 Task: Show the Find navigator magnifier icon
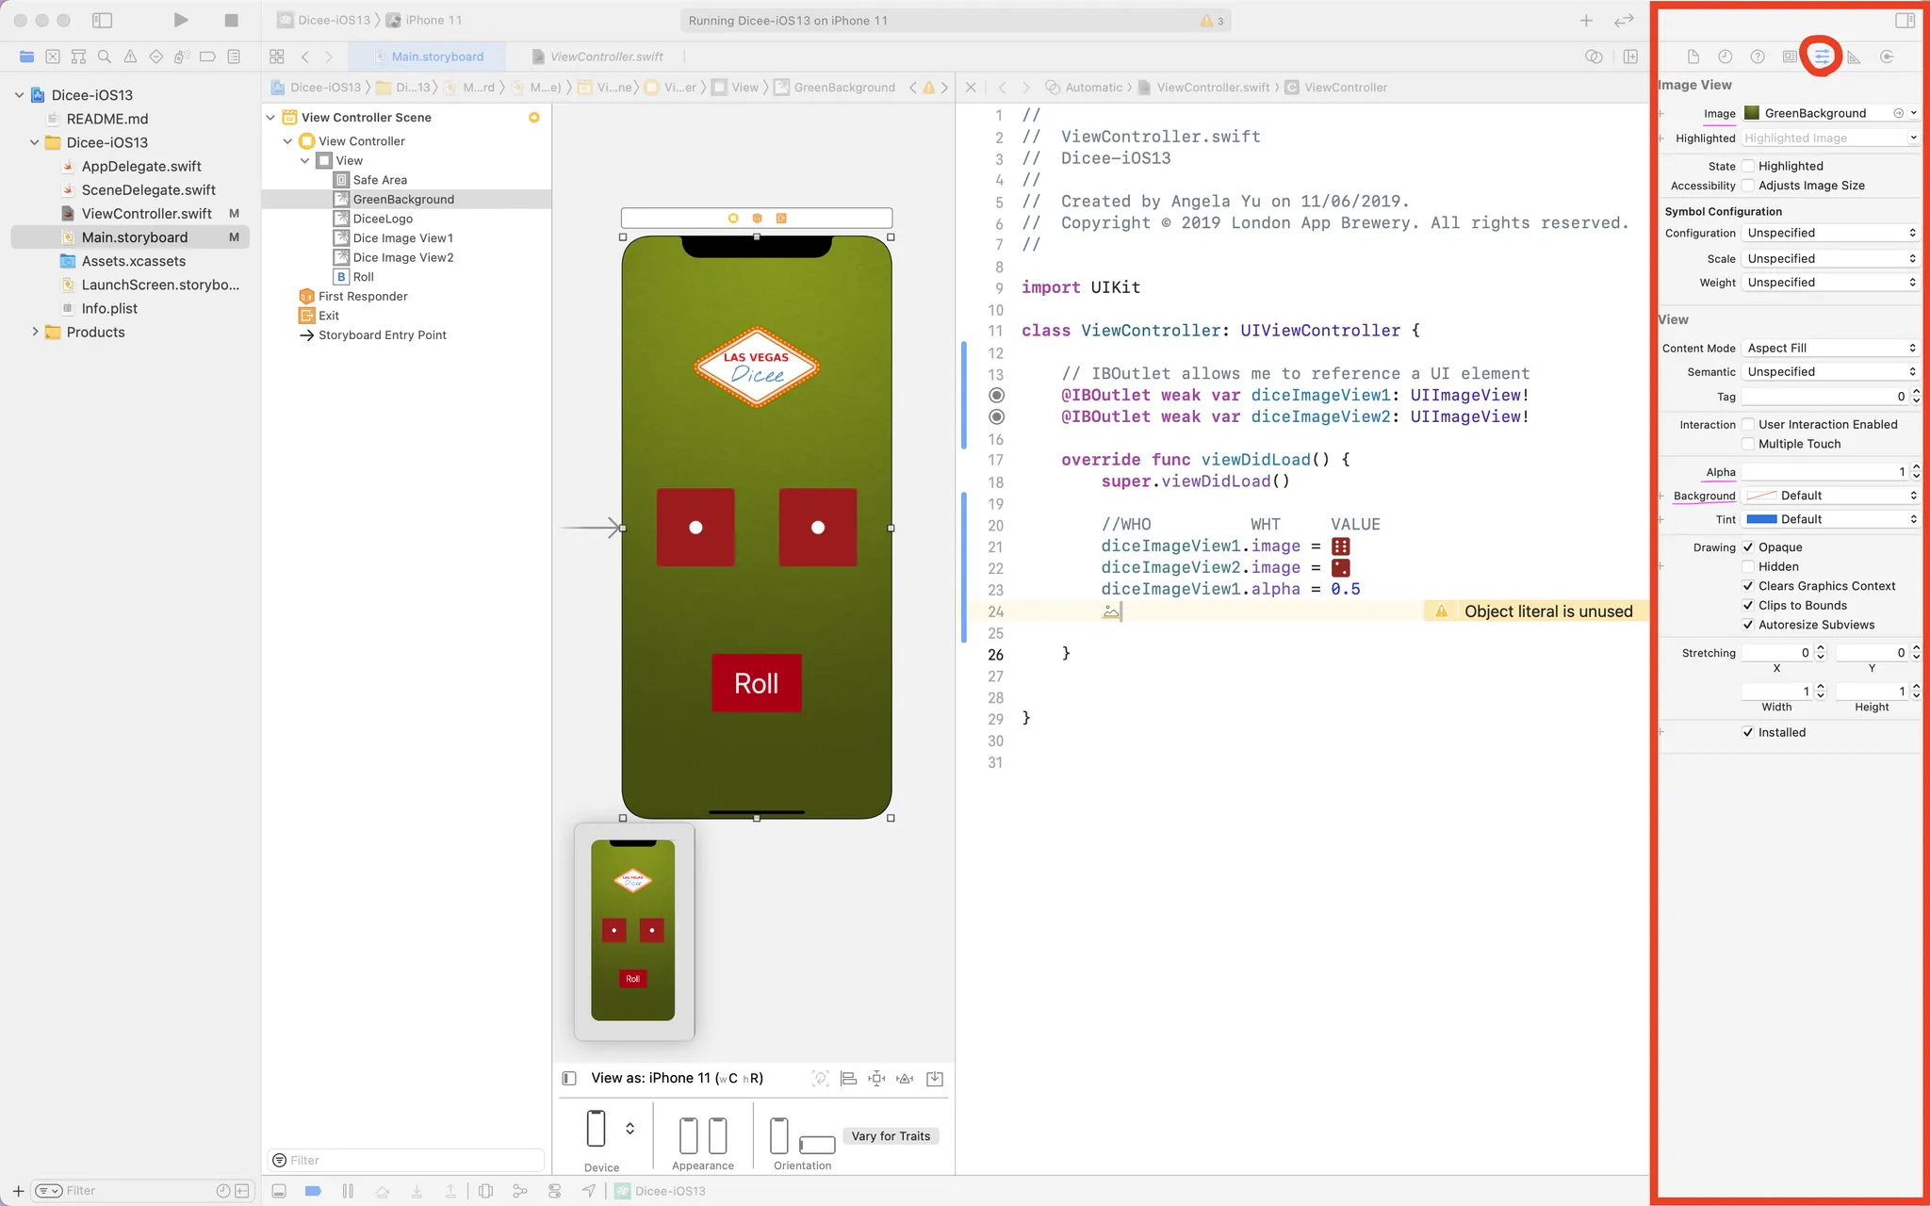pyautogui.click(x=105, y=57)
